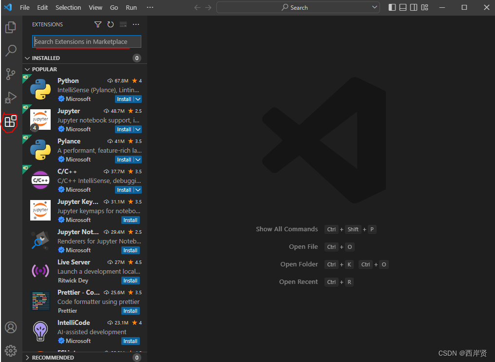
Task: Open C/C++ Install dropdown arrow
Action: point(138,190)
